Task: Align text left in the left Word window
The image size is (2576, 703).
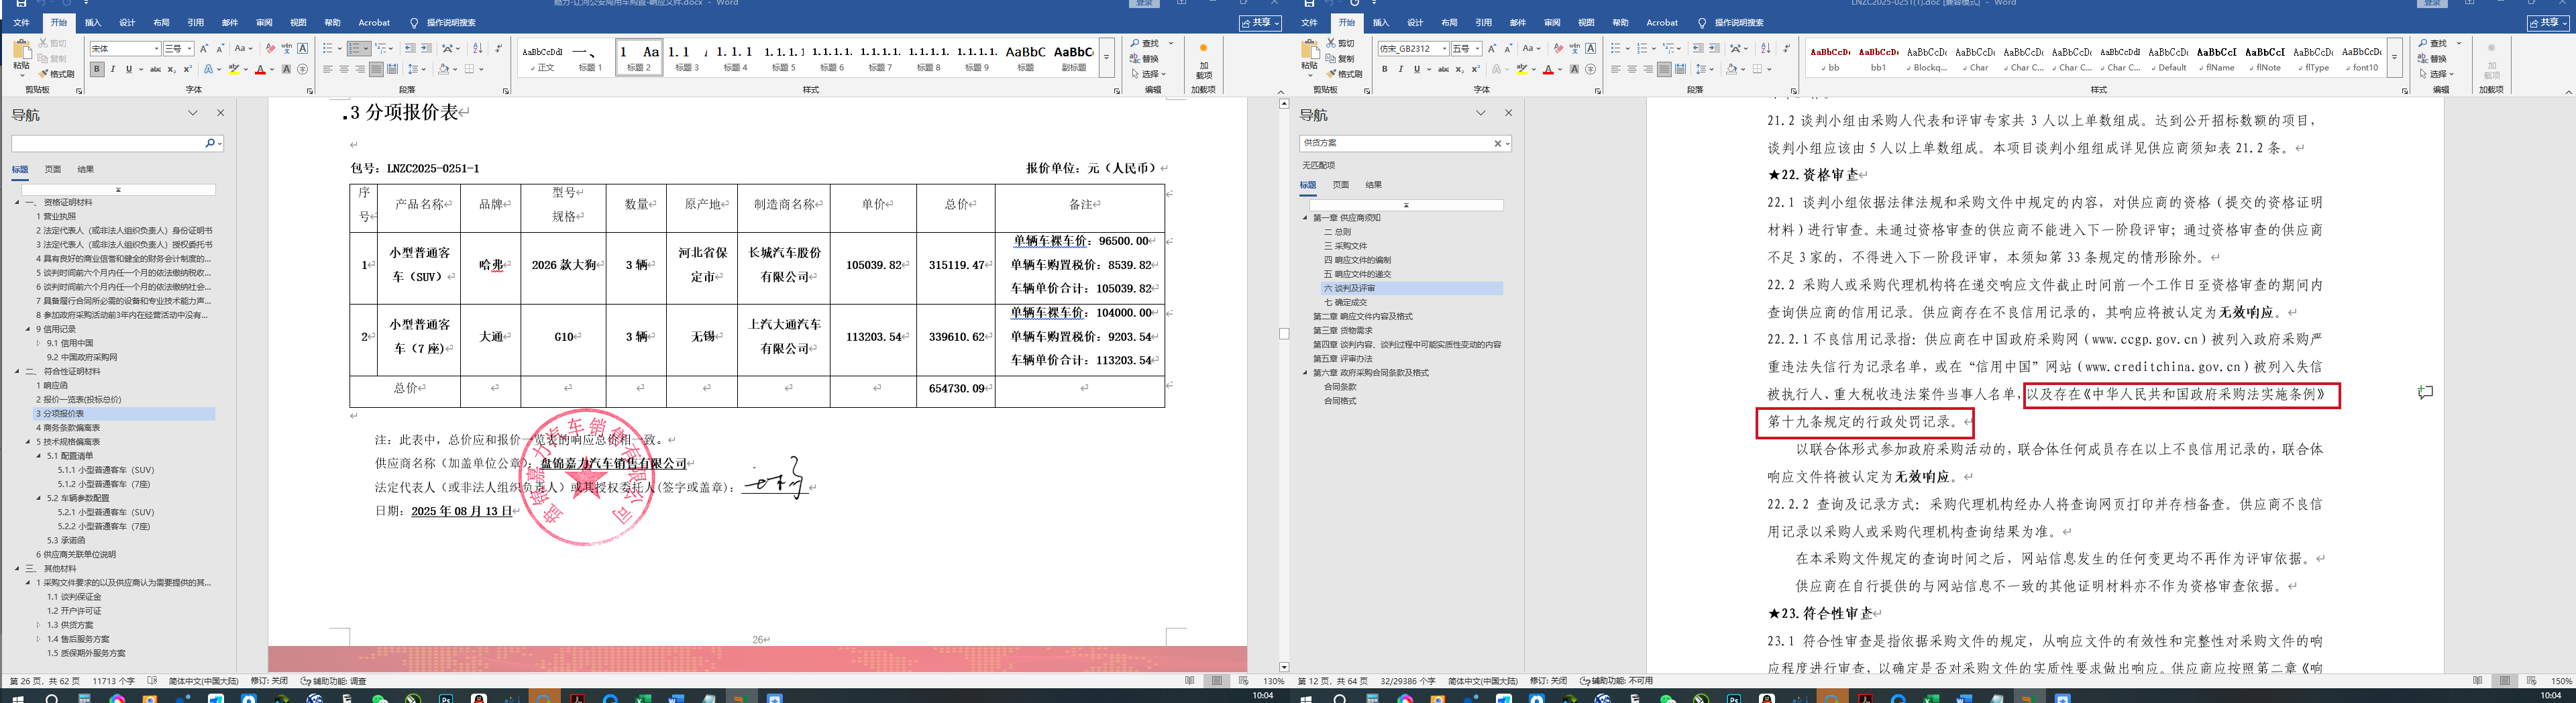Action: [328, 69]
